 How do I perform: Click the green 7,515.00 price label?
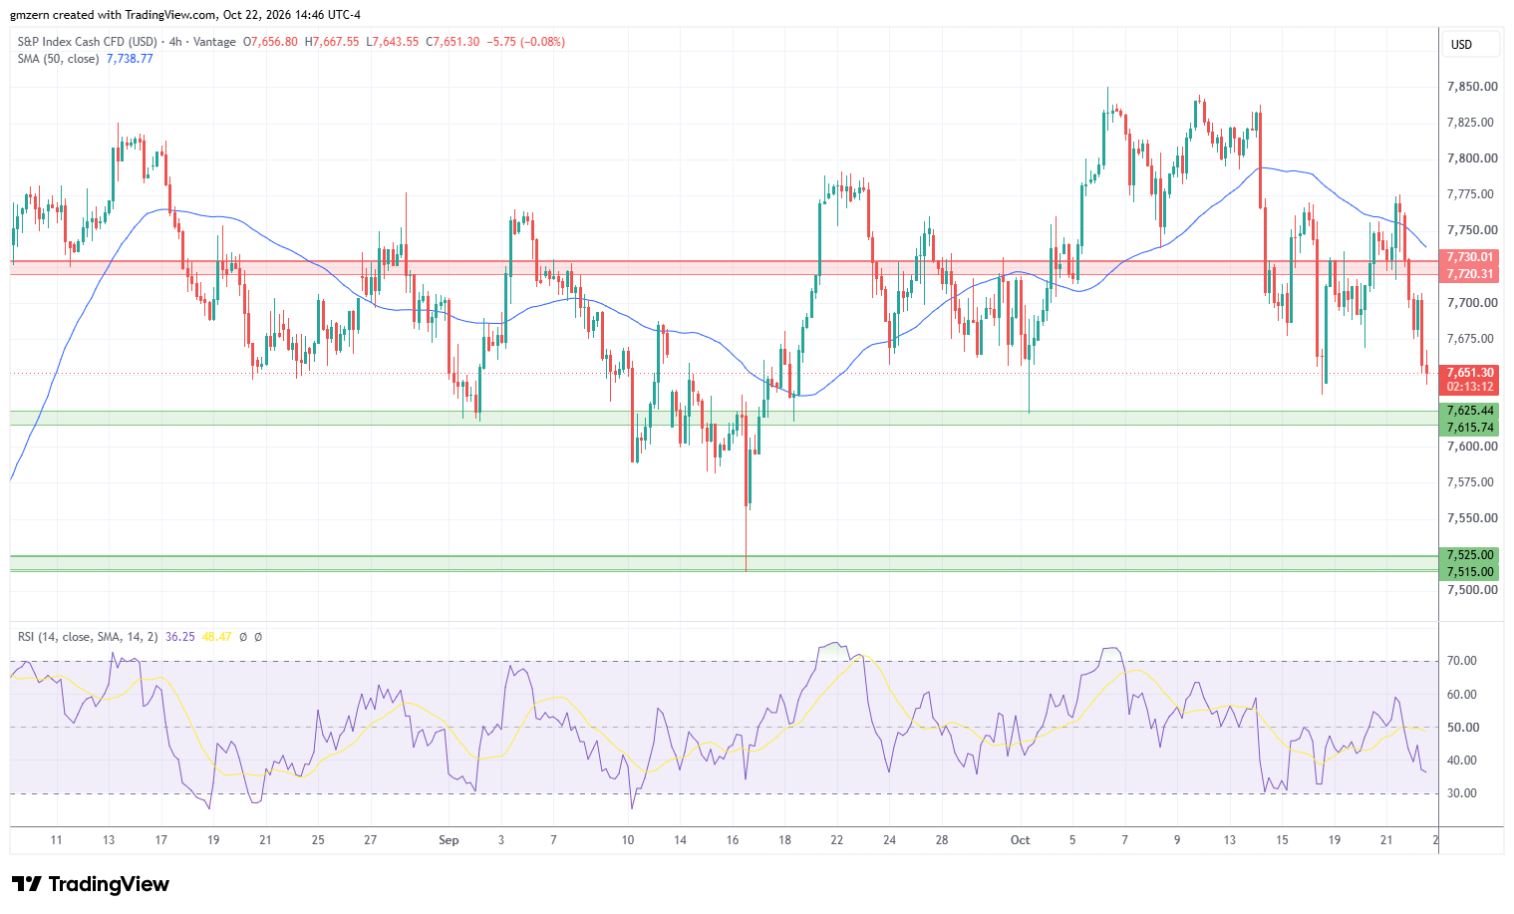pyautogui.click(x=1470, y=572)
